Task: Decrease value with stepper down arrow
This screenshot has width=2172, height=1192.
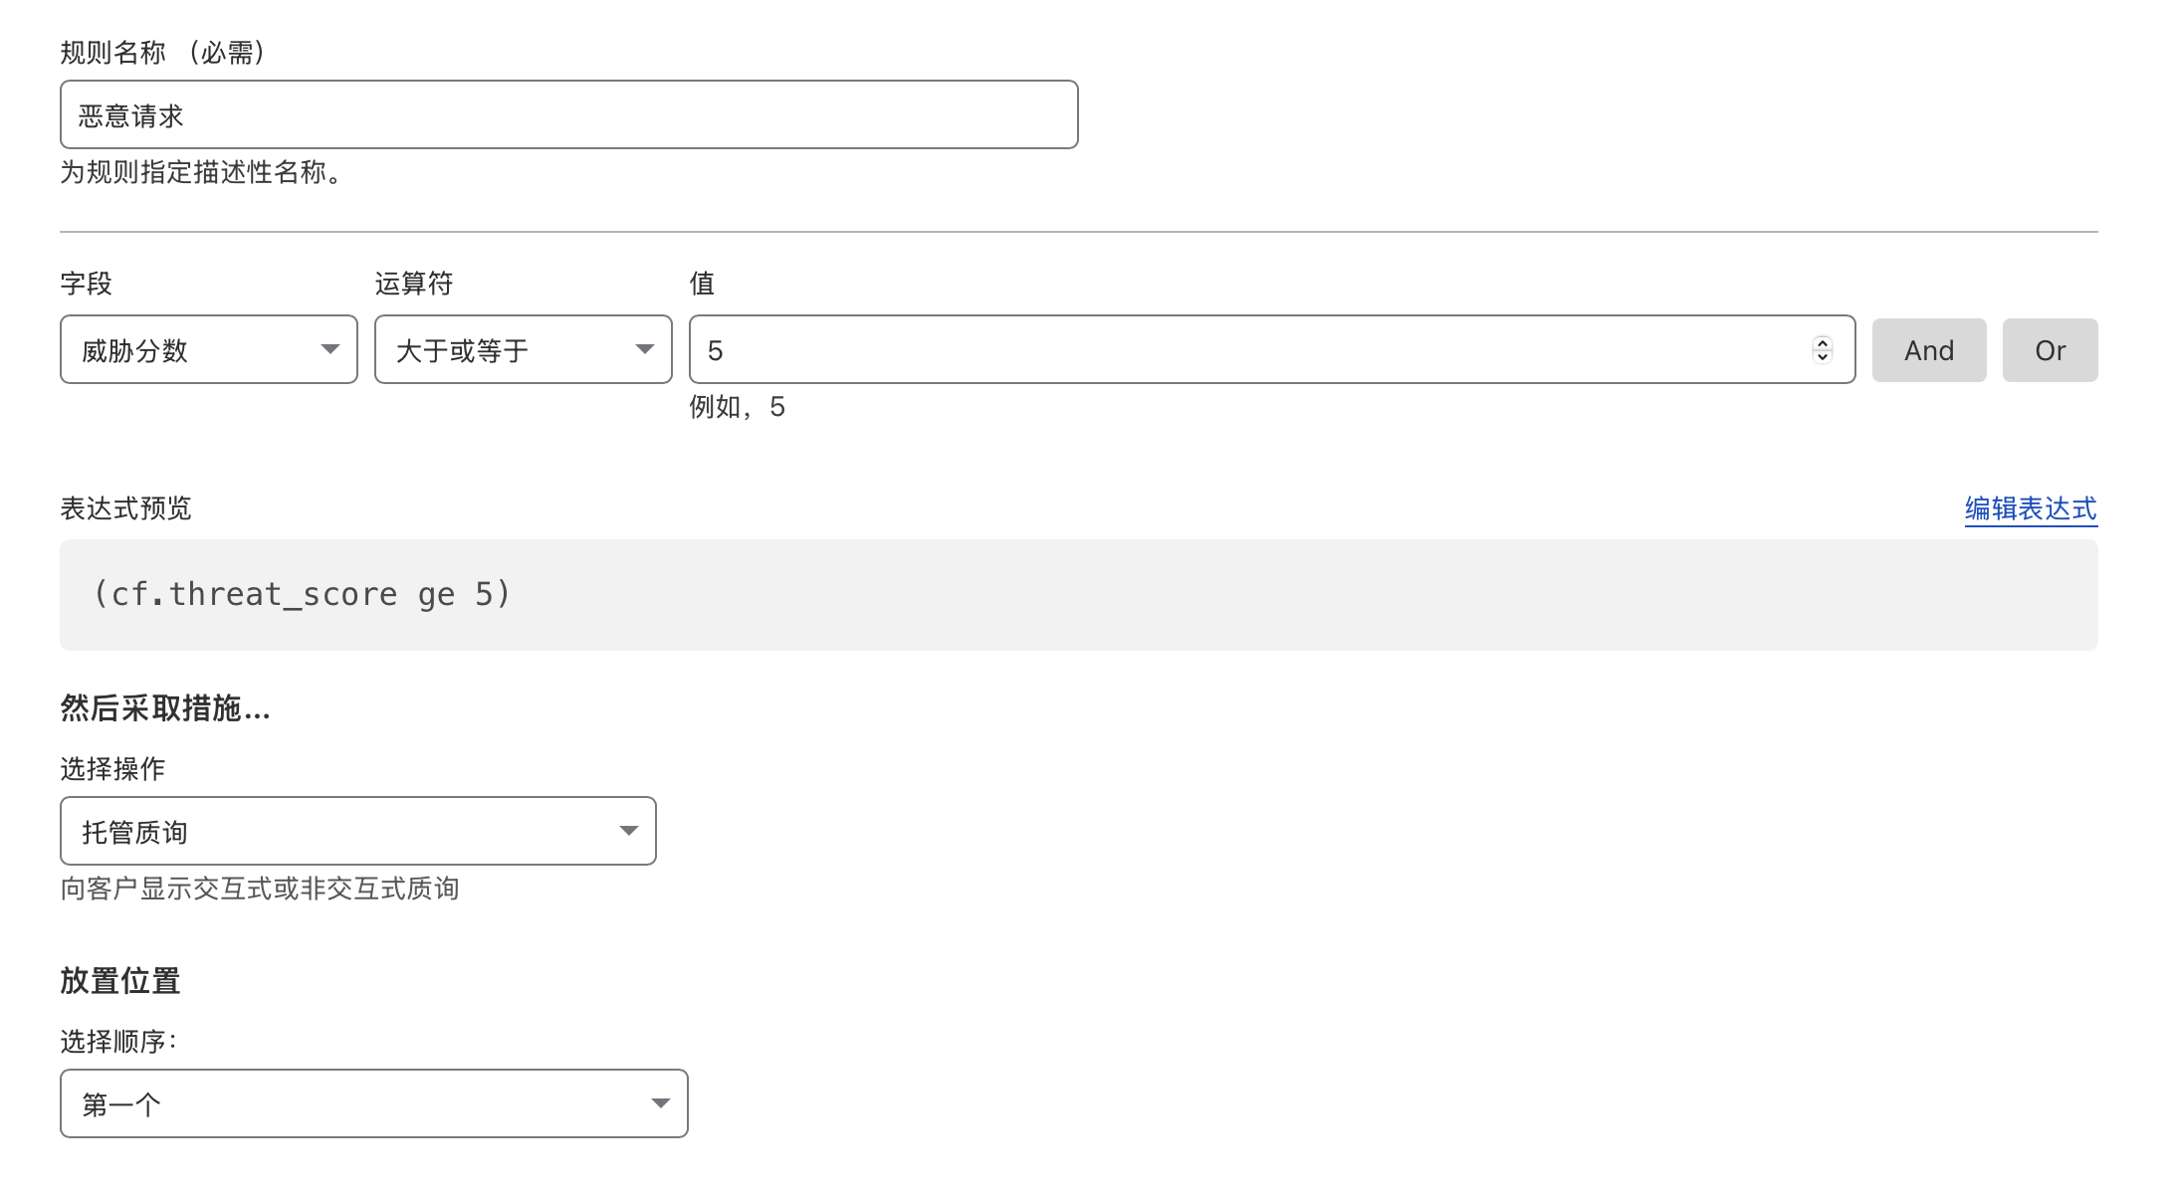Action: tap(1823, 357)
